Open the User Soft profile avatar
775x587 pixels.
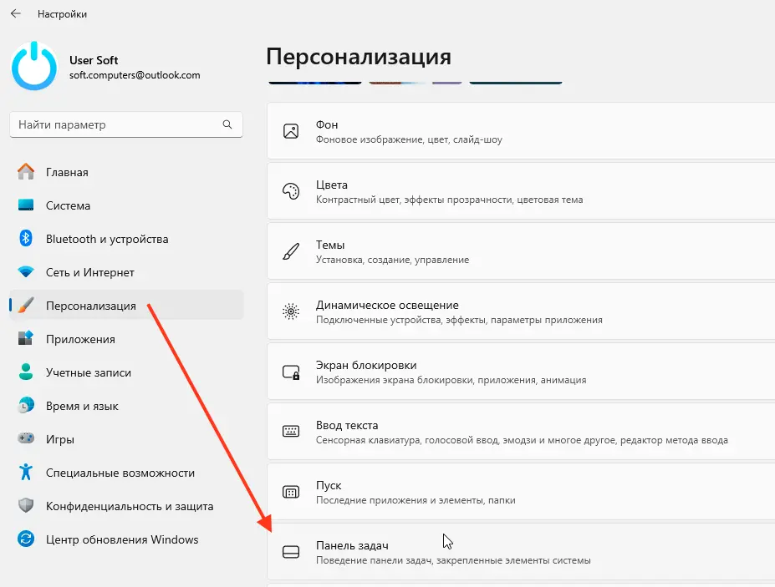tap(34, 66)
